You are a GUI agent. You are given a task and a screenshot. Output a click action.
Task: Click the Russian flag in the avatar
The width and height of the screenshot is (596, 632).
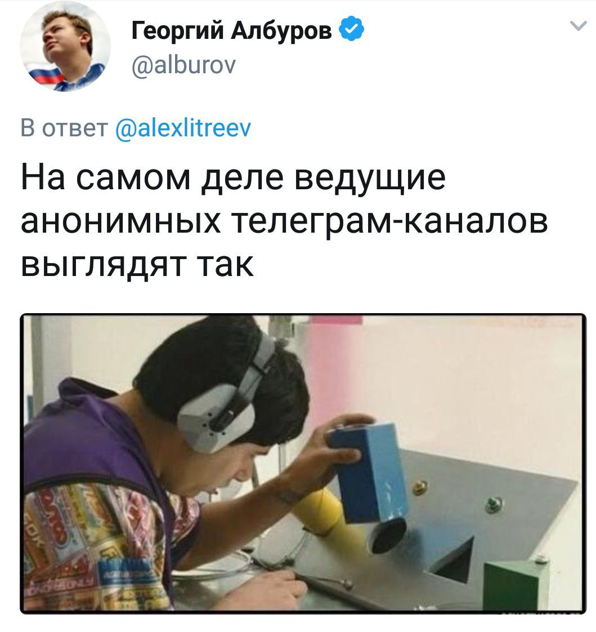coord(47,75)
